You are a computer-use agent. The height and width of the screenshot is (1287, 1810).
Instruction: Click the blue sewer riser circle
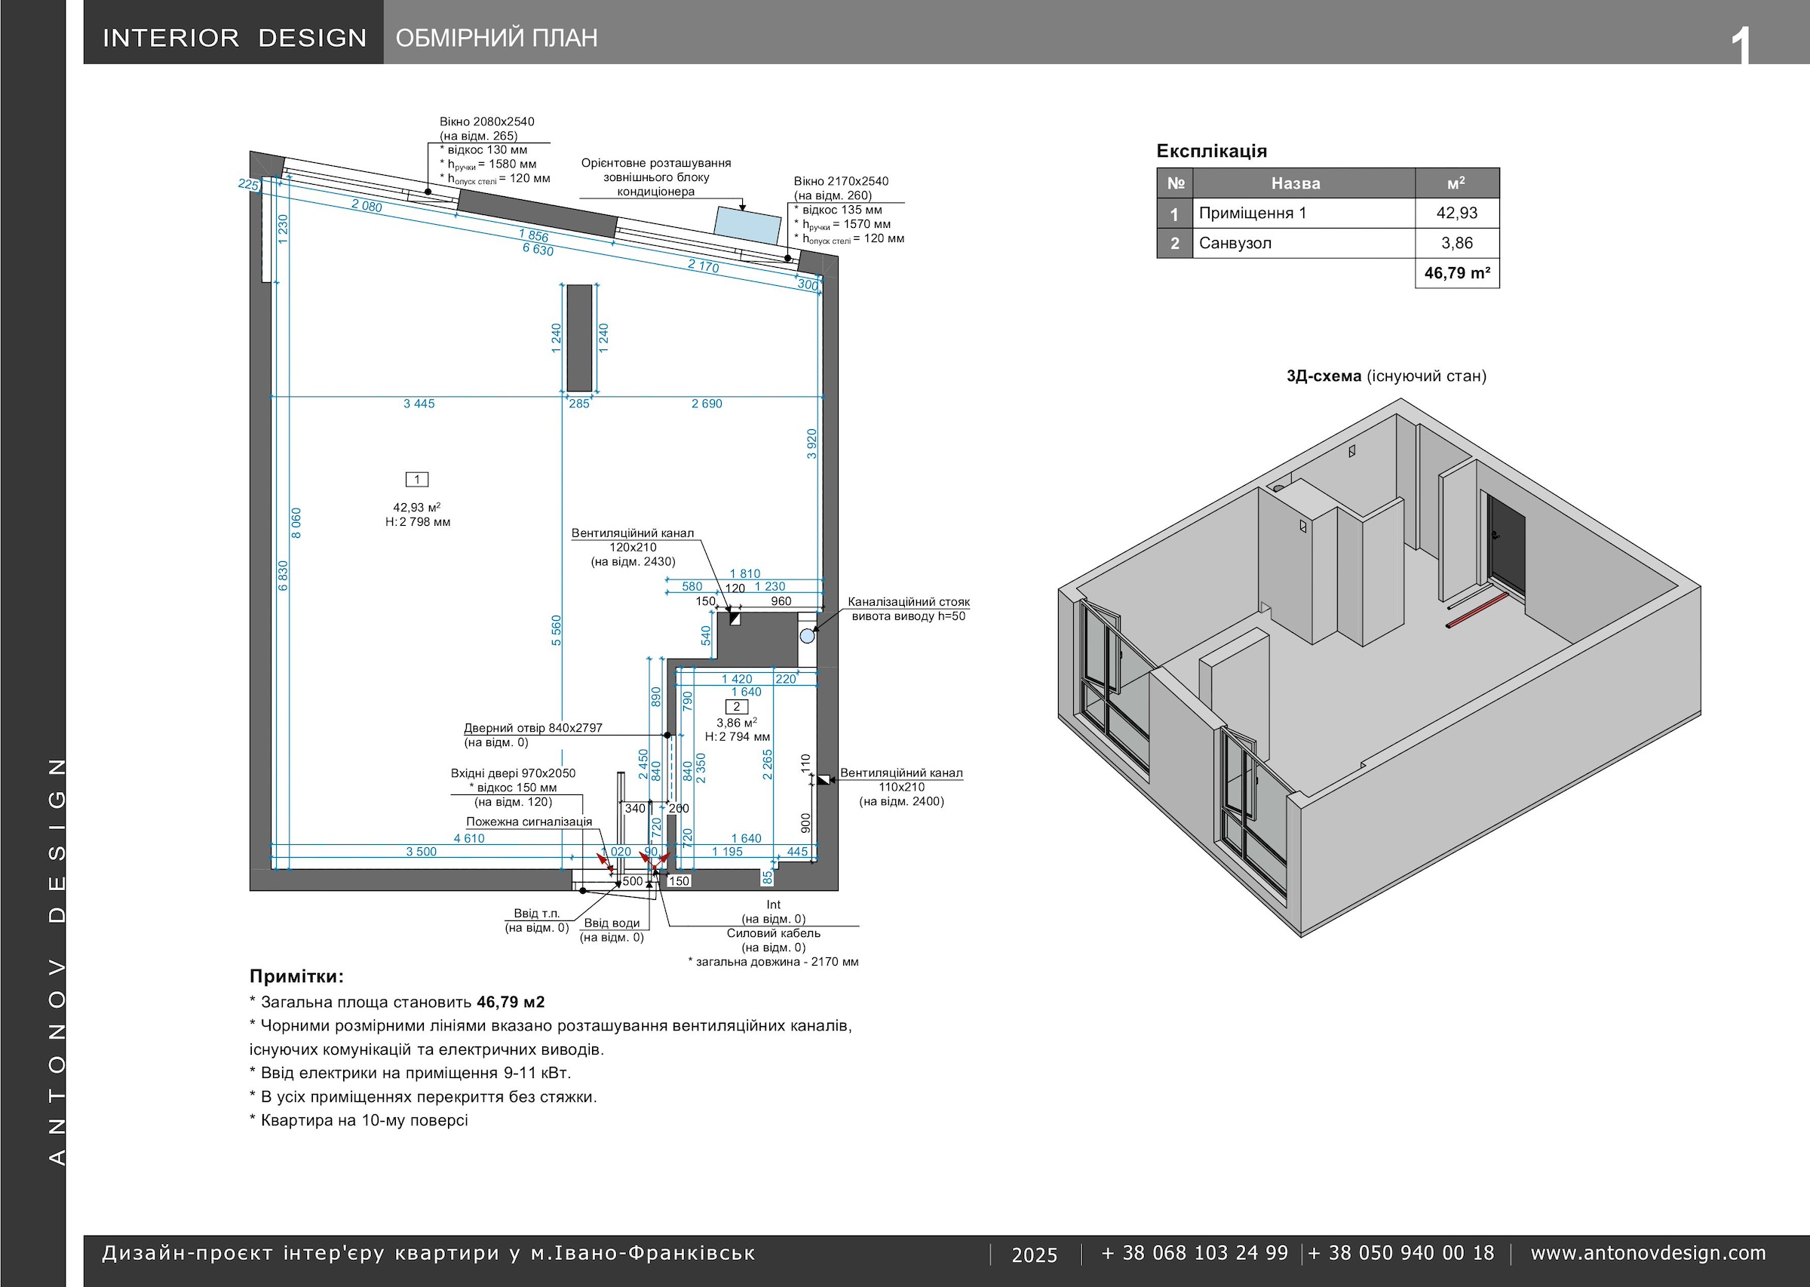(x=806, y=635)
